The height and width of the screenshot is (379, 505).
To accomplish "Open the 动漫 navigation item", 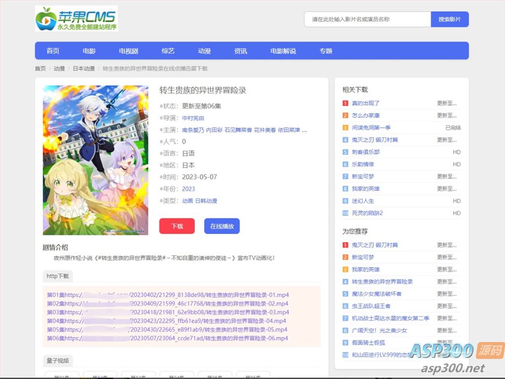I will click(204, 51).
